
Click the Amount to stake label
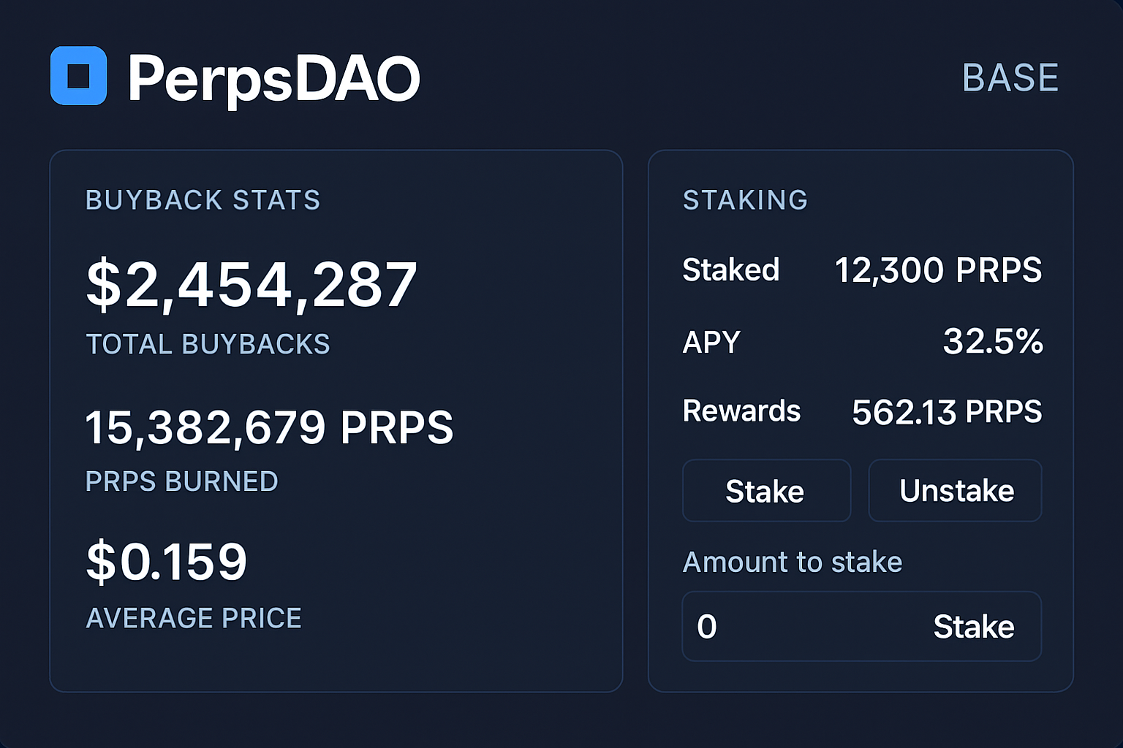pos(792,562)
